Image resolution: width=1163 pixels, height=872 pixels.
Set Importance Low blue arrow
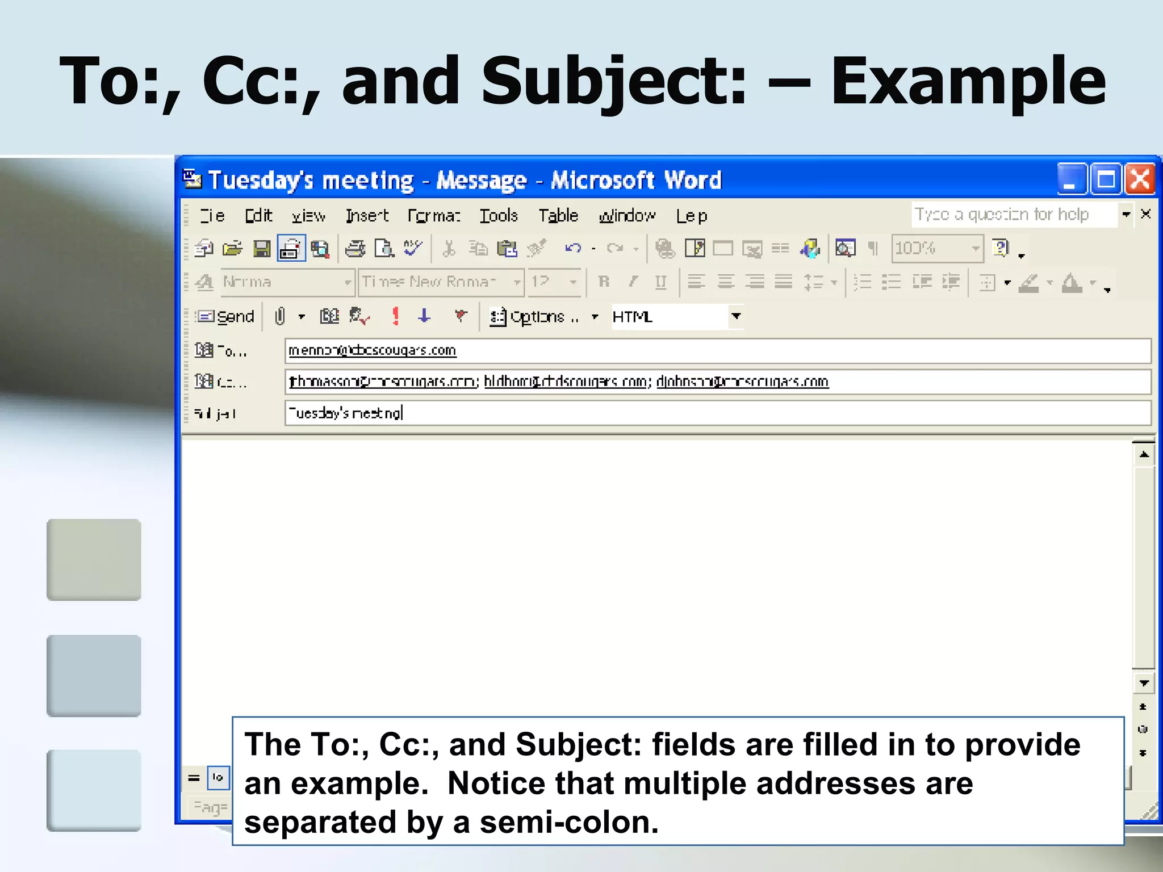(x=424, y=316)
